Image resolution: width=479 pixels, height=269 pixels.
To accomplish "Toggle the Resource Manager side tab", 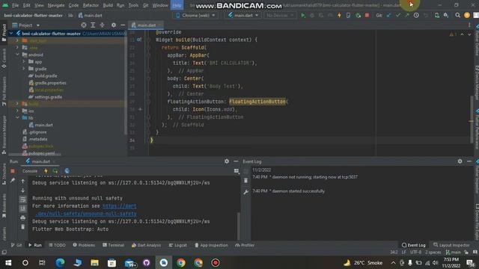I will point(4,134).
